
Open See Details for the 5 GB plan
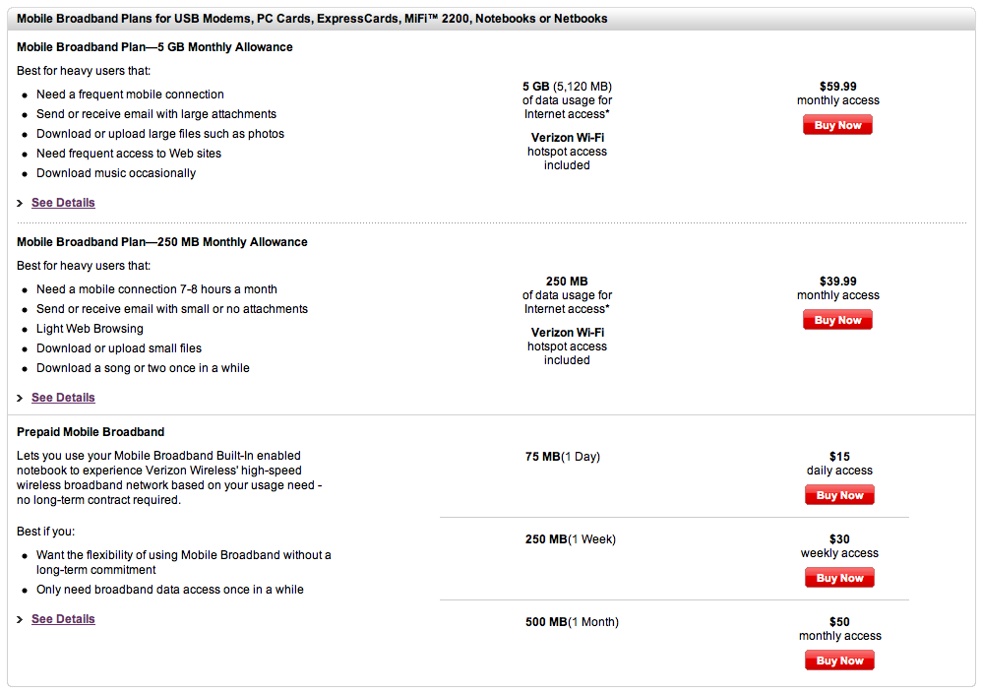coord(63,203)
